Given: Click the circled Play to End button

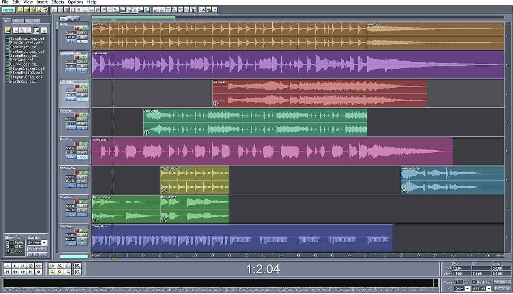Looking at the screenshot, I should coord(30,266).
